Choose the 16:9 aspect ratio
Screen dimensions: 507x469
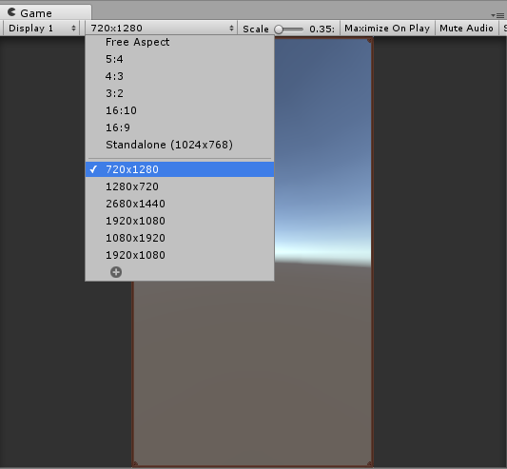point(180,127)
